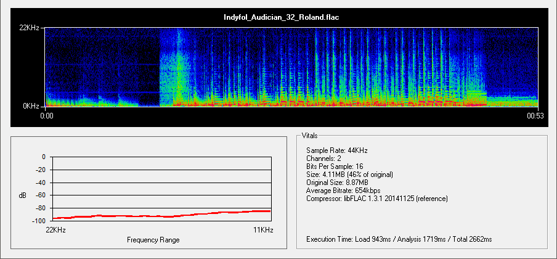Click the 22KHz label beside the spectrogram
Screen dimensions: 557x259
[x=30, y=28]
